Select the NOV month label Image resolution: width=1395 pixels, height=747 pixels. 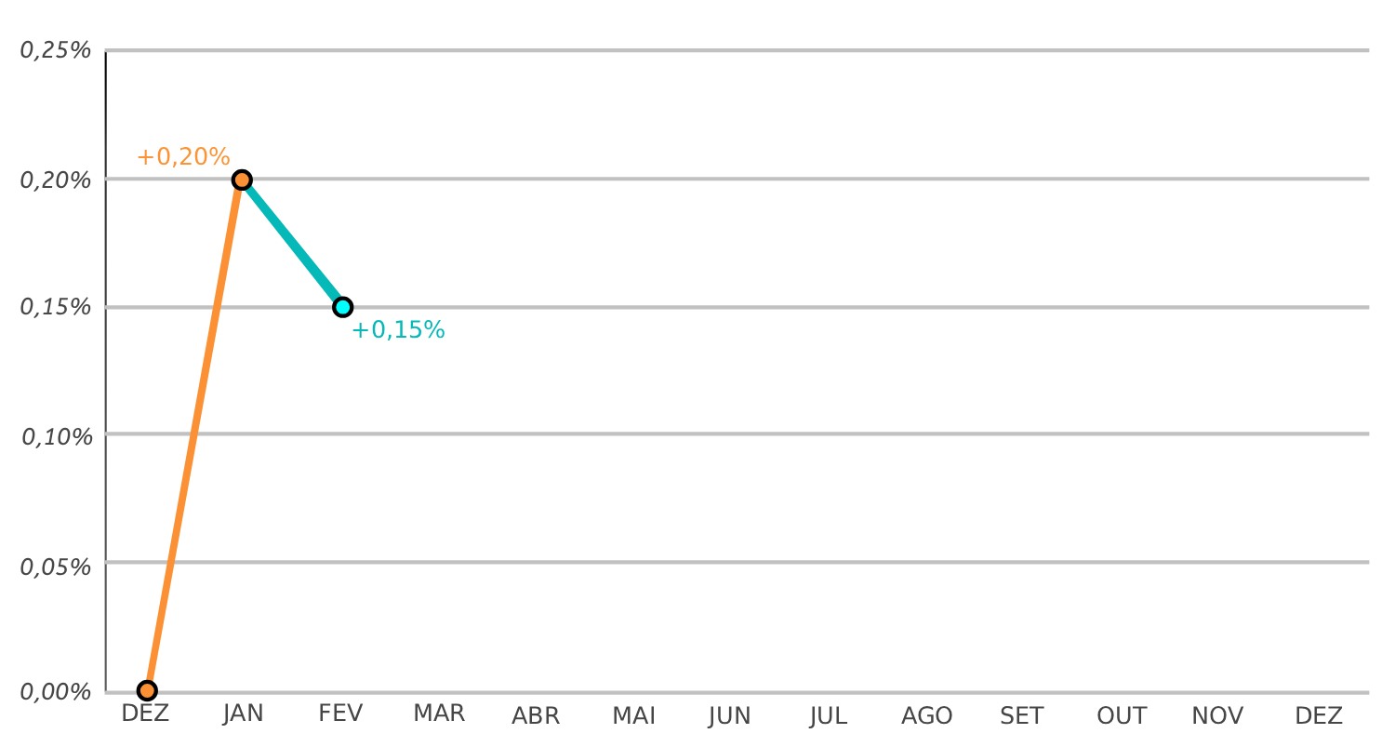[1217, 715]
